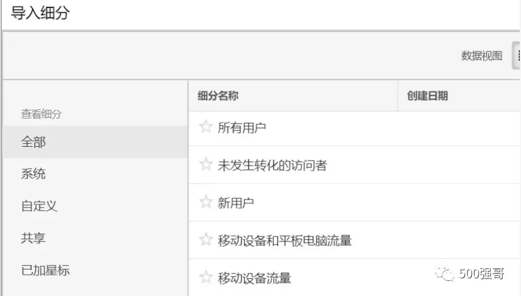Screen dimensions: 521x296
Task: Click the data view grid icon
Action: click(x=517, y=56)
